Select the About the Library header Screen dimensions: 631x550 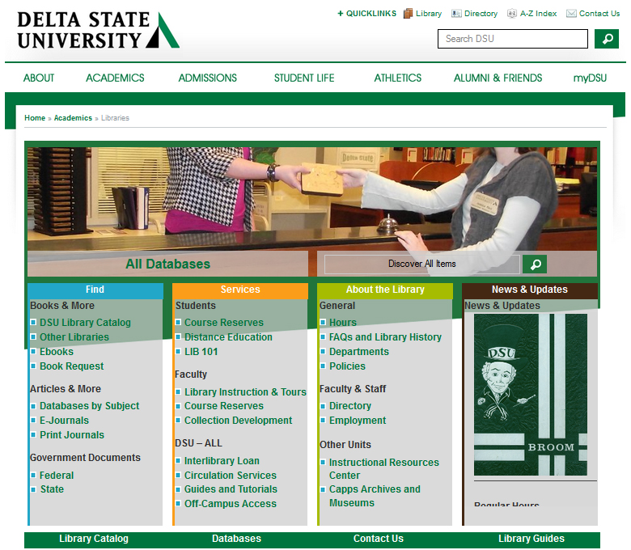385,290
